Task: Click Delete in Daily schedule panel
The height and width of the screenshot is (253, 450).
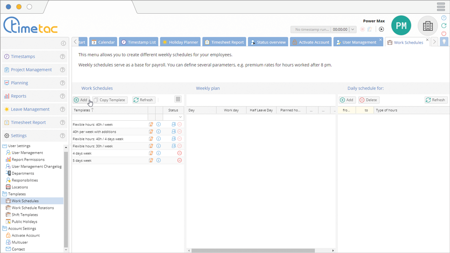Action: (368, 100)
